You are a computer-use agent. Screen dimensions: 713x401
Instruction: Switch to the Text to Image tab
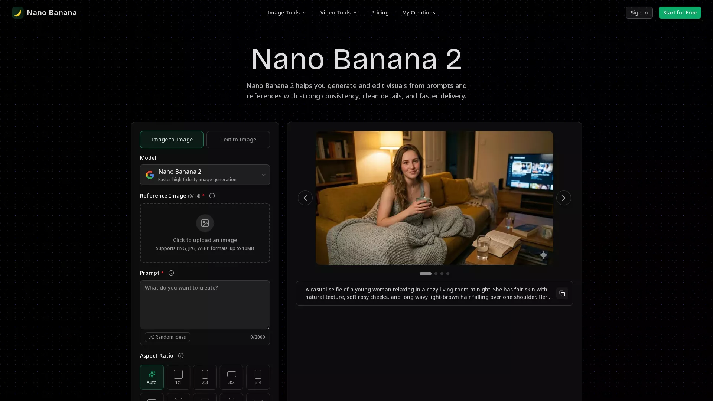238,139
